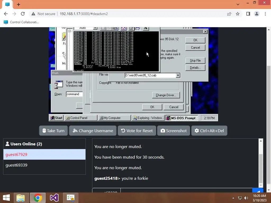Click guest25418's chat message

tap(121, 178)
